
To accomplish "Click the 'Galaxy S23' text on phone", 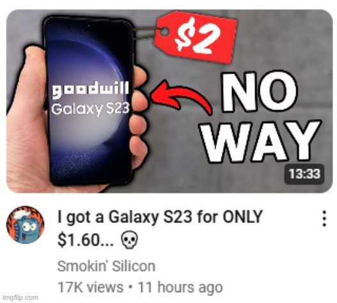I will point(90,109).
